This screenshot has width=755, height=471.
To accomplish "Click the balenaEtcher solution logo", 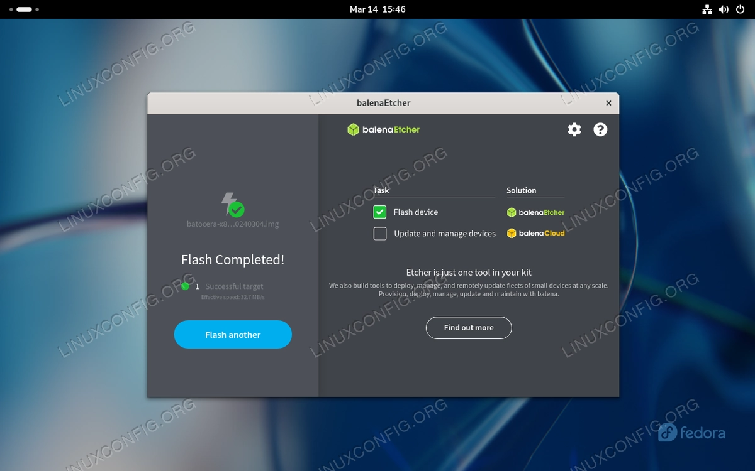I will coord(535,212).
